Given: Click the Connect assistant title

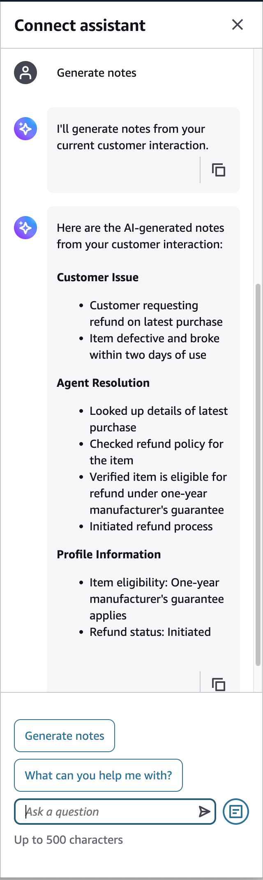Looking at the screenshot, I should [x=80, y=26].
